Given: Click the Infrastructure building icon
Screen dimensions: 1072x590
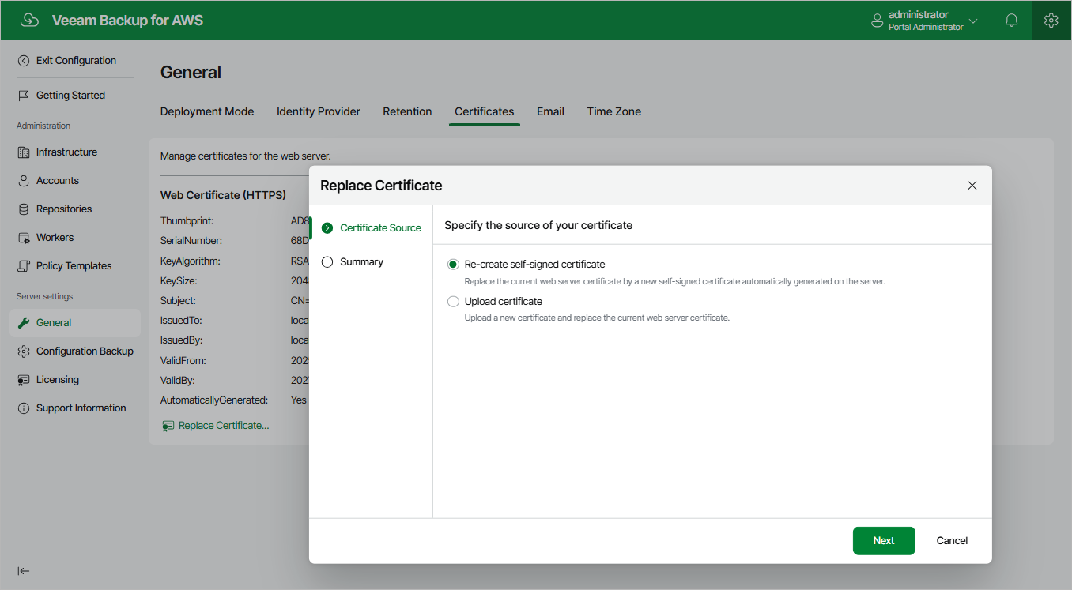Looking at the screenshot, I should (24, 152).
